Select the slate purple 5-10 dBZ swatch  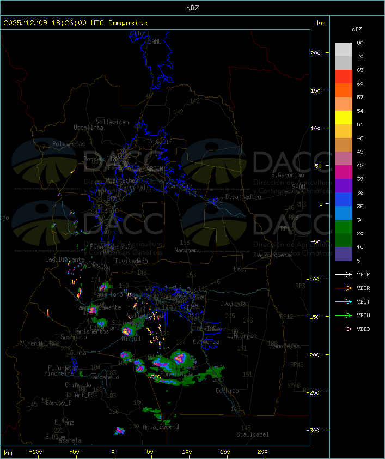pyautogui.click(x=344, y=254)
